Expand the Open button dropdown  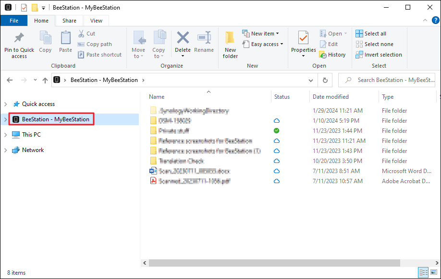pyautogui.click(x=346, y=34)
